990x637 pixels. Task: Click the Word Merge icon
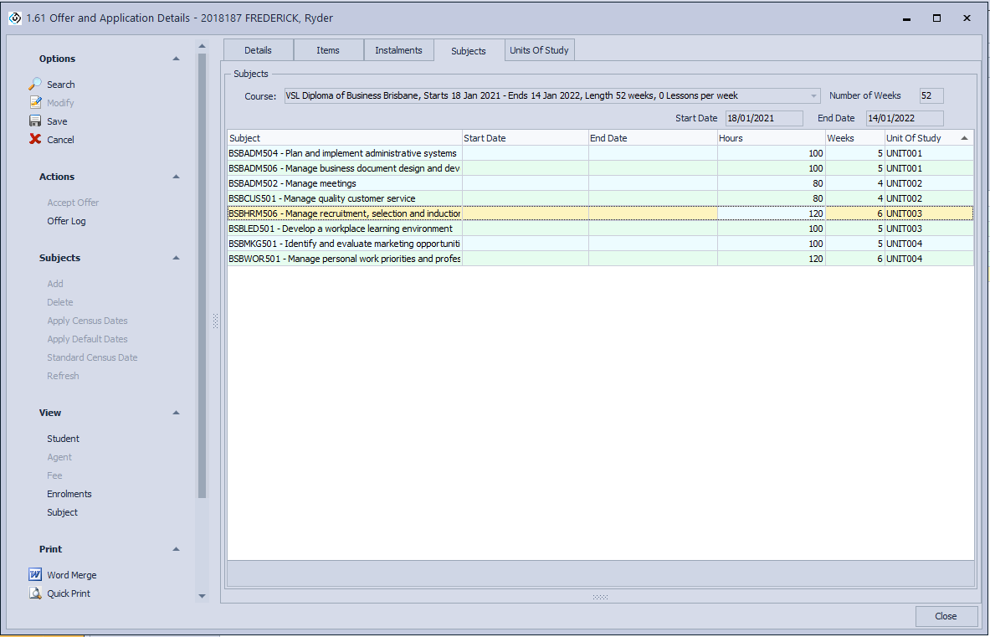(35, 575)
